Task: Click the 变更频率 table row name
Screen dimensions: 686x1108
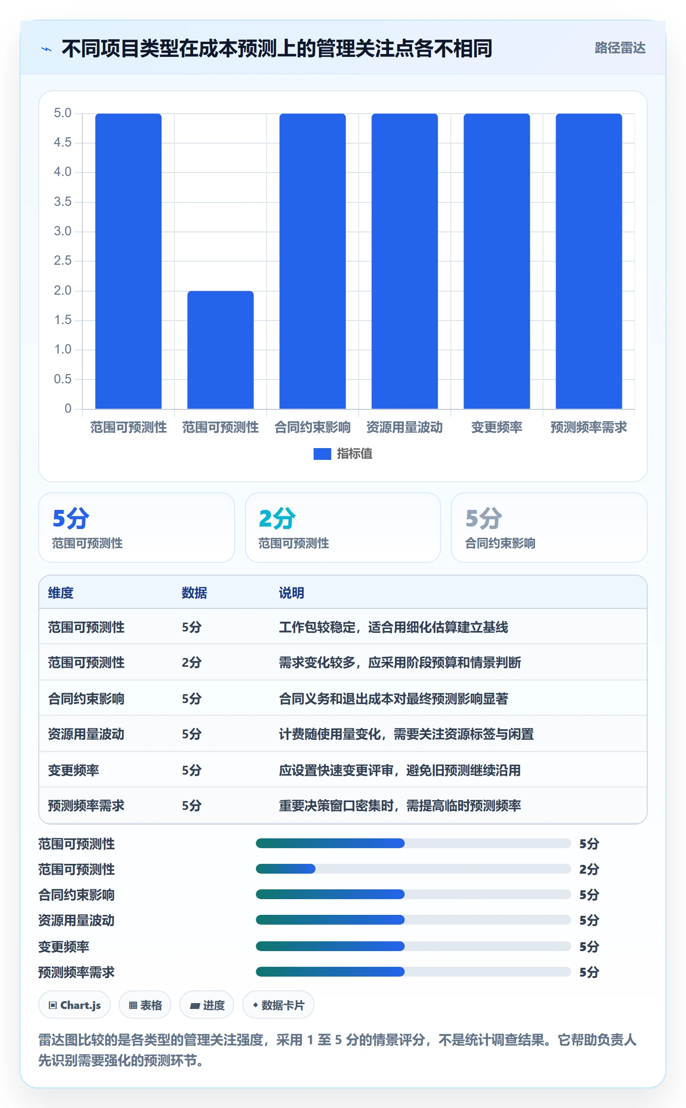Action: pos(73,770)
